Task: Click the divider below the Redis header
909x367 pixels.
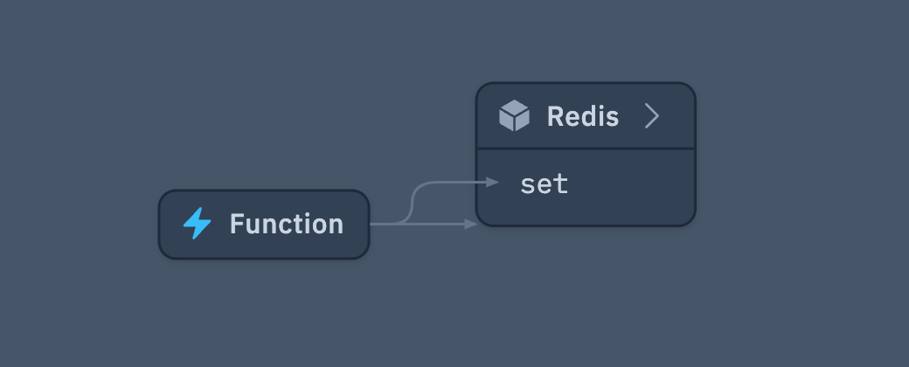Action: [586, 149]
